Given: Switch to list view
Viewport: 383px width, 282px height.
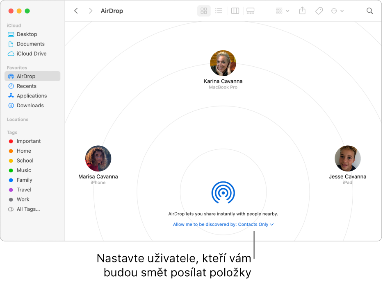Looking at the screenshot, I should 219,11.
